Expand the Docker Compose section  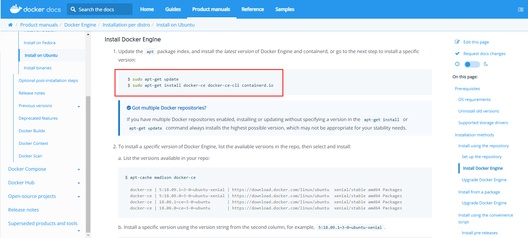pos(79,170)
